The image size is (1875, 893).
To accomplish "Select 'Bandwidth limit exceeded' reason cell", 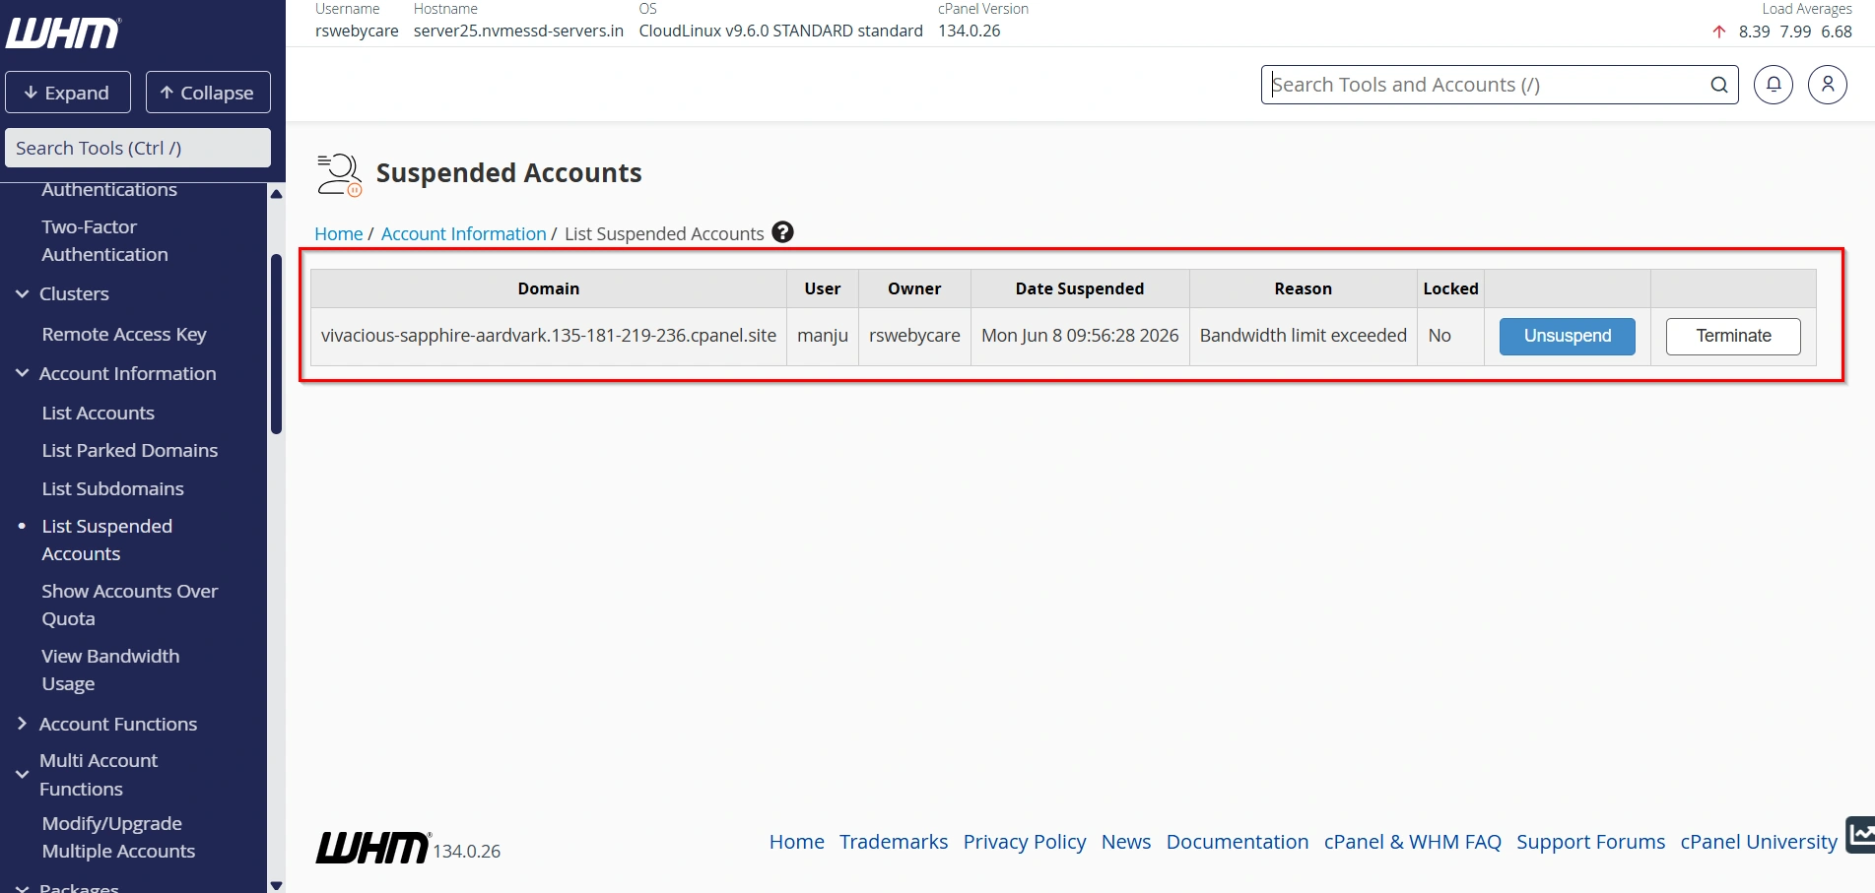I will [1303, 336].
